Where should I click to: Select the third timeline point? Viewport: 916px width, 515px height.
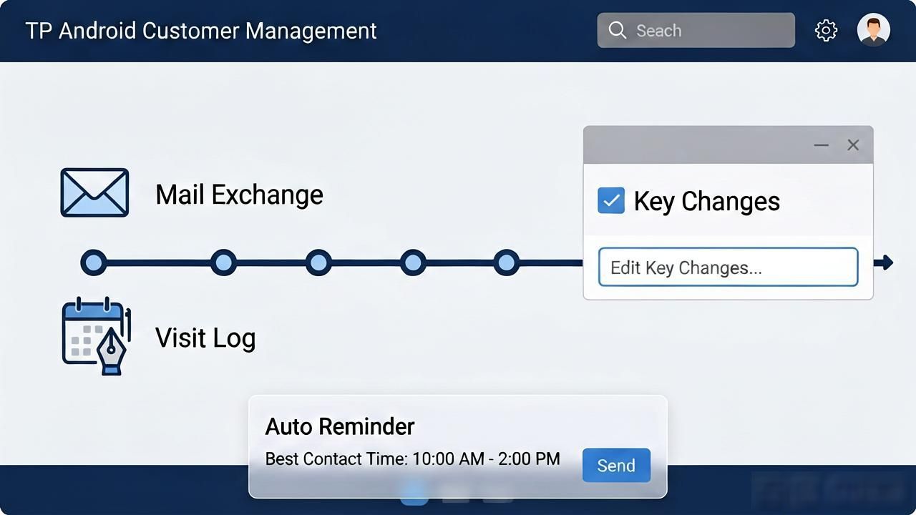318,263
